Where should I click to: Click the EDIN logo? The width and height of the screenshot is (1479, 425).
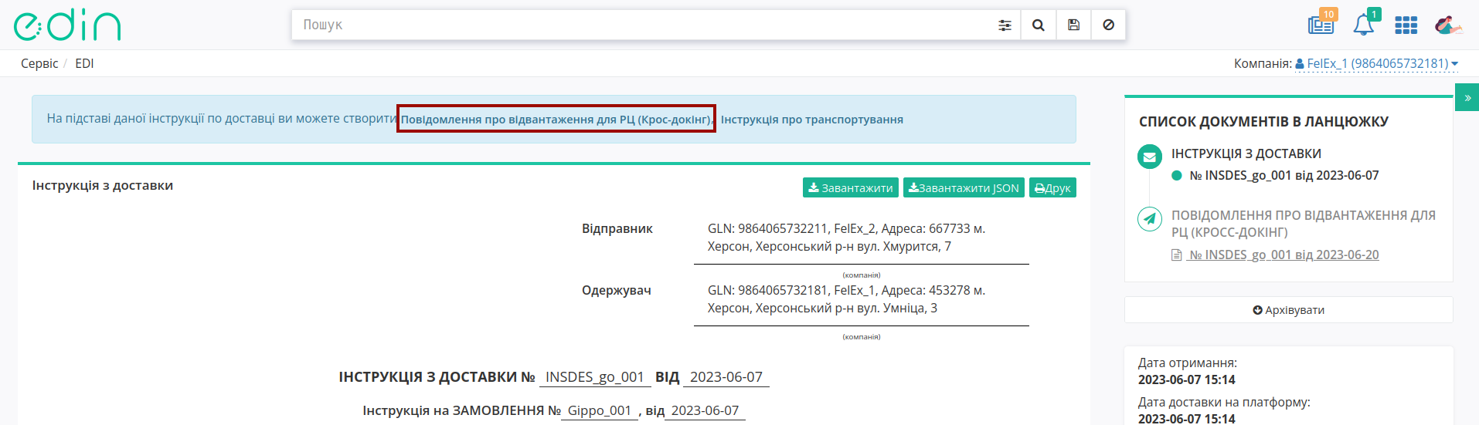tap(67, 25)
